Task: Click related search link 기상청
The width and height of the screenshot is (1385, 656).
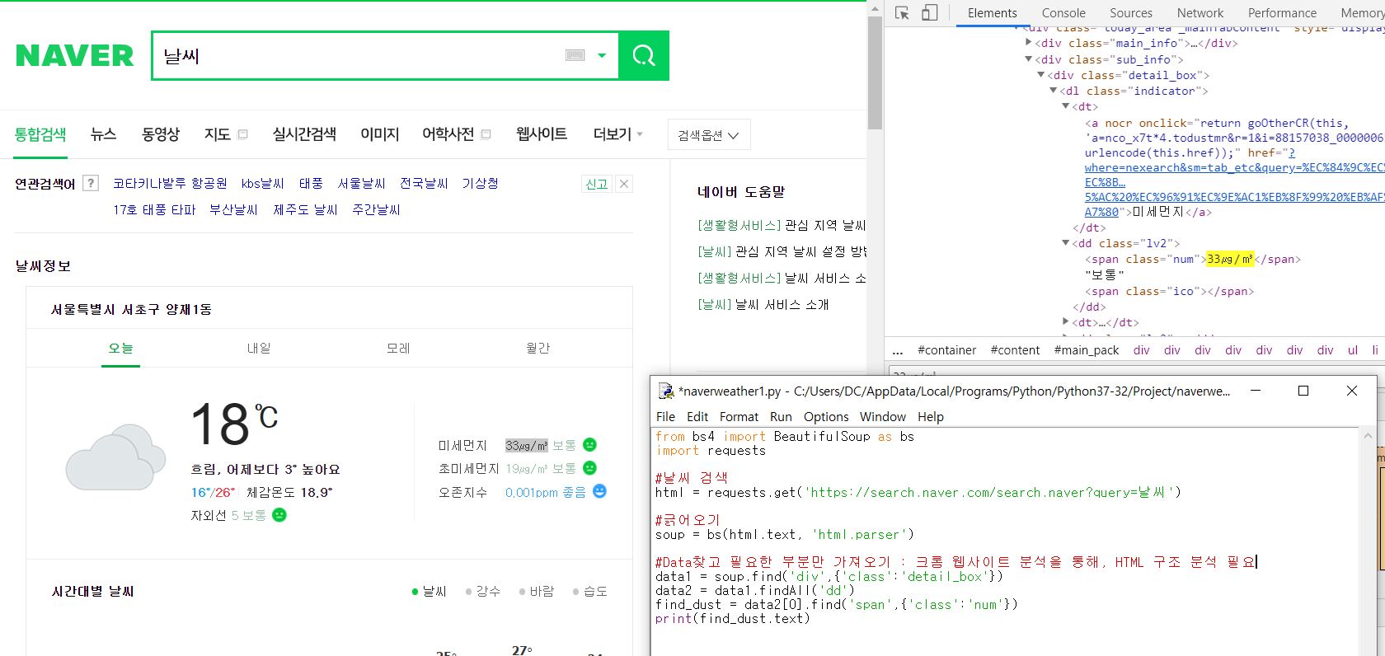Action: pyautogui.click(x=480, y=183)
